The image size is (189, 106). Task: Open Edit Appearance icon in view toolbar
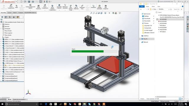click(x=113, y=13)
